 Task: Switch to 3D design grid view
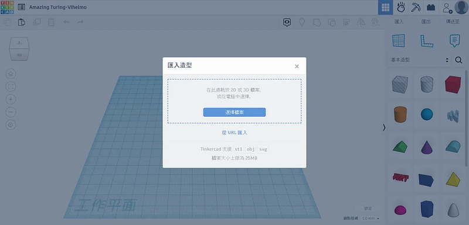(x=386, y=8)
